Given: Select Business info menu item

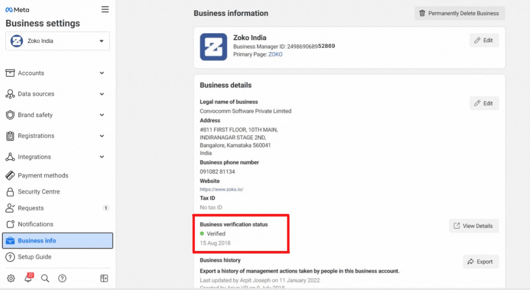Looking at the screenshot, I should point(58,241).
